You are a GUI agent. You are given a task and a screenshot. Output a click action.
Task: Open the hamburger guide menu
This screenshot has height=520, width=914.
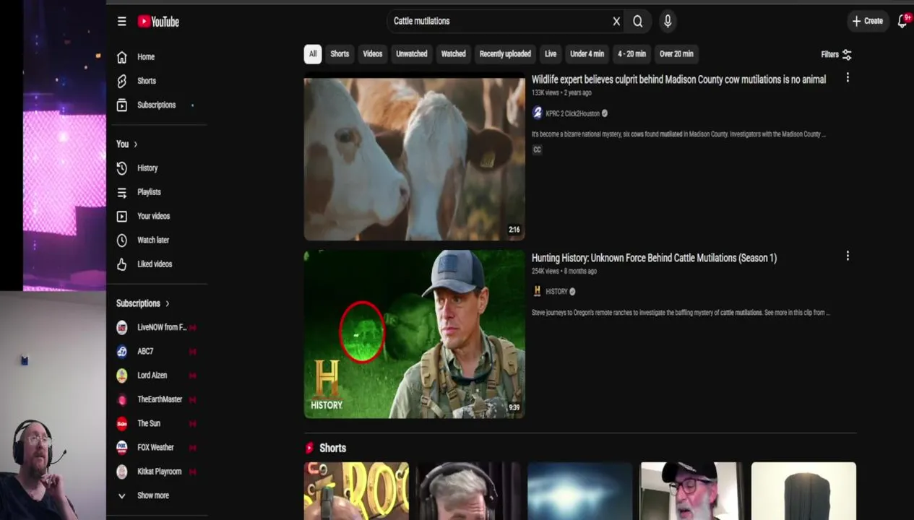(121, 22)
